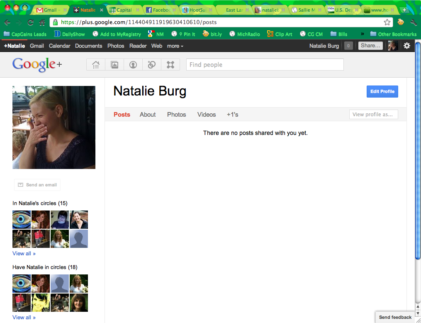Bookmark this page with the star icon
Image resolution: width=421 pixels, height=323 pixels.
click(x=387, y=22)
